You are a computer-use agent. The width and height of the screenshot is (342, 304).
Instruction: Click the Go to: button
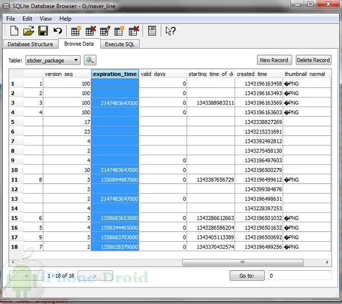[247, 275]
